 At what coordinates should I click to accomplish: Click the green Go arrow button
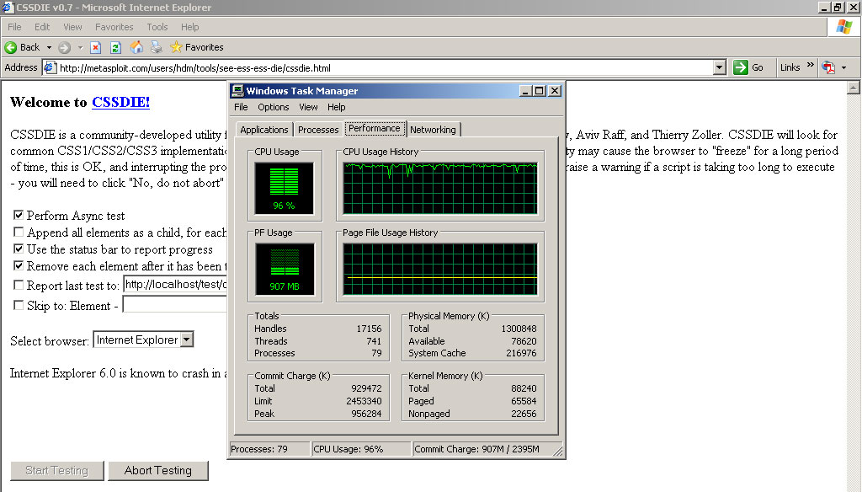pyautogui.click(x=741, y=67)
